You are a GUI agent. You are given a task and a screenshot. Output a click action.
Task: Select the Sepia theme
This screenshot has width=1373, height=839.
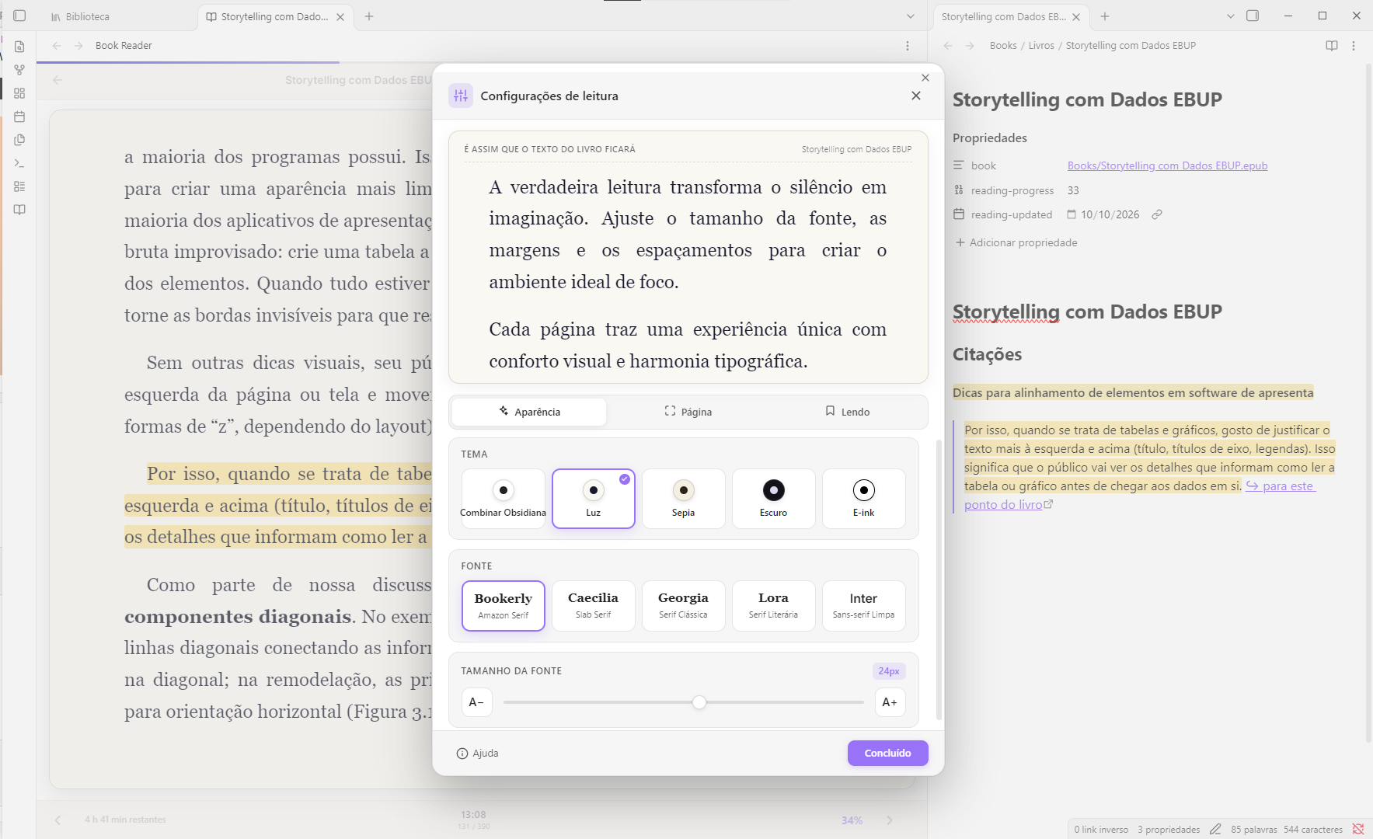(684, 499)
